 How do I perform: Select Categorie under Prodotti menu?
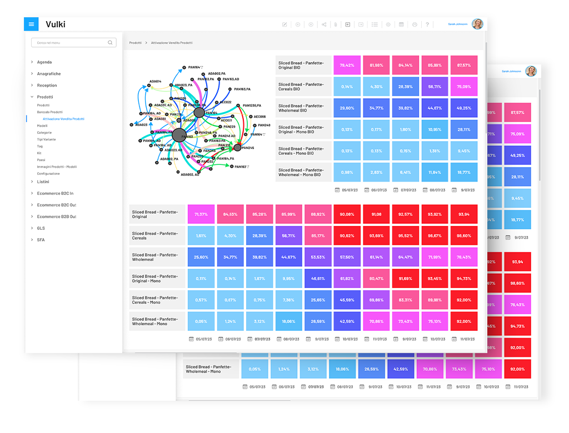(44, 133)
